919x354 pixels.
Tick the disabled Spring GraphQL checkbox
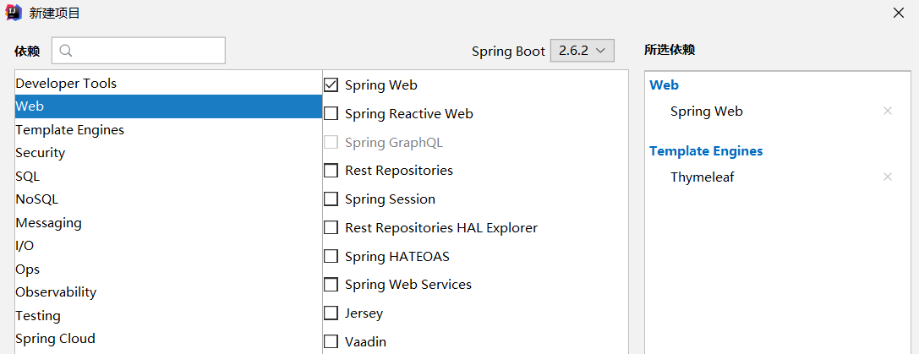coord(331,143)
